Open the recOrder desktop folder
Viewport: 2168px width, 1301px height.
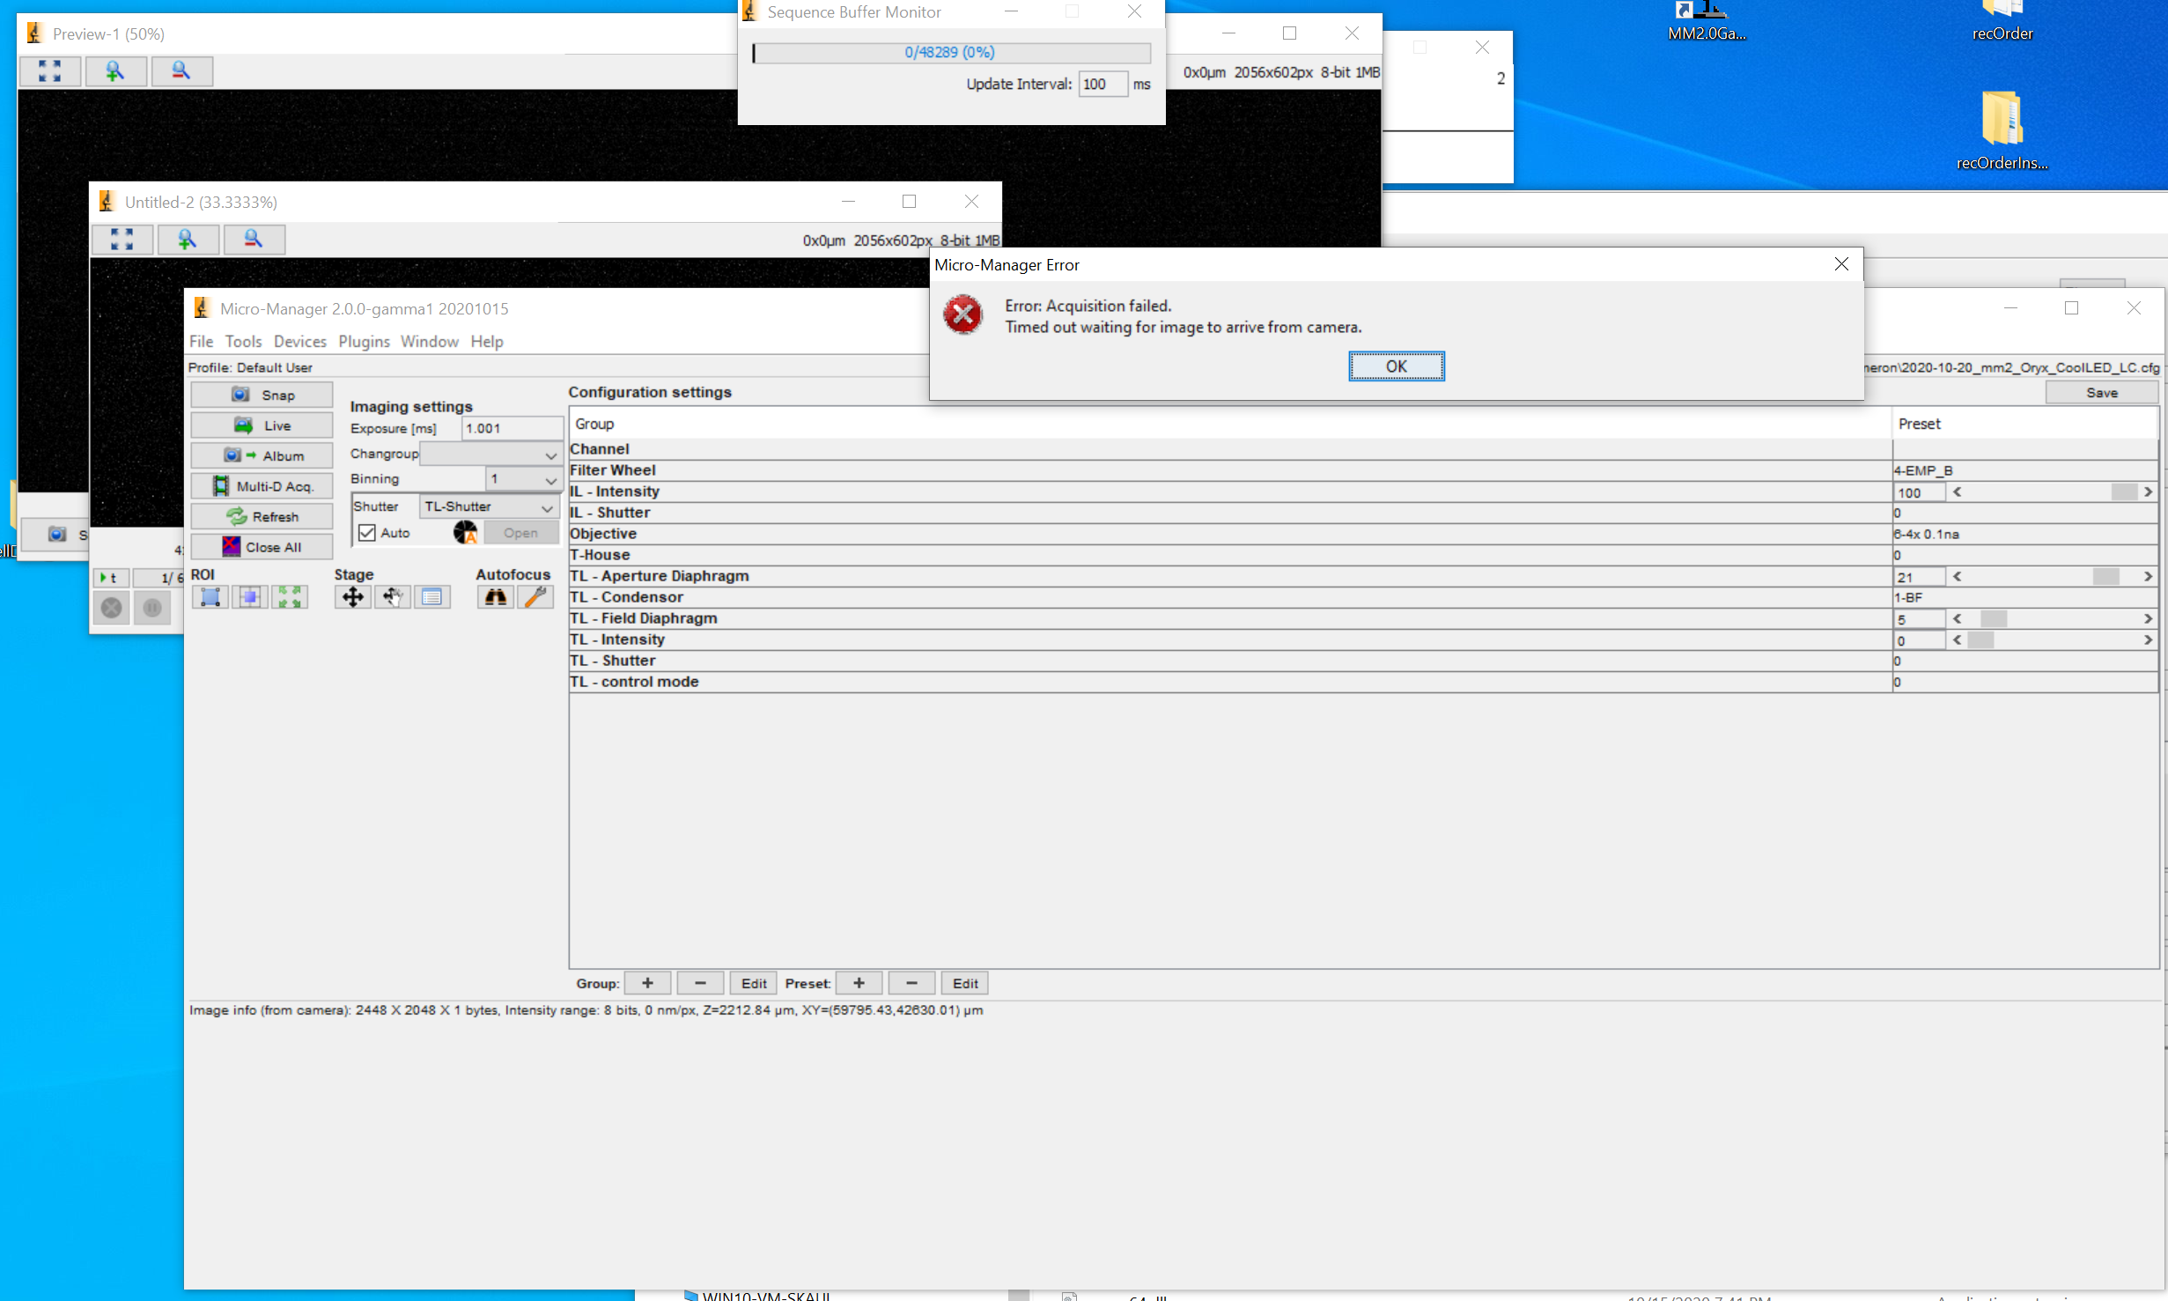(x=2002, y=21)
